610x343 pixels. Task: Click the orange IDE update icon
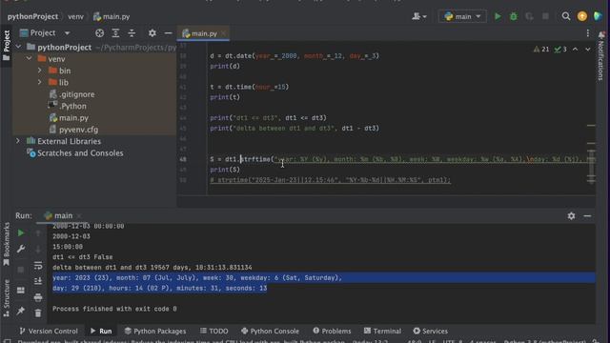point(582,16)
